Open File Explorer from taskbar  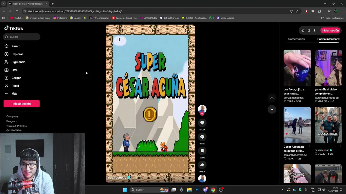coord(189,190)
